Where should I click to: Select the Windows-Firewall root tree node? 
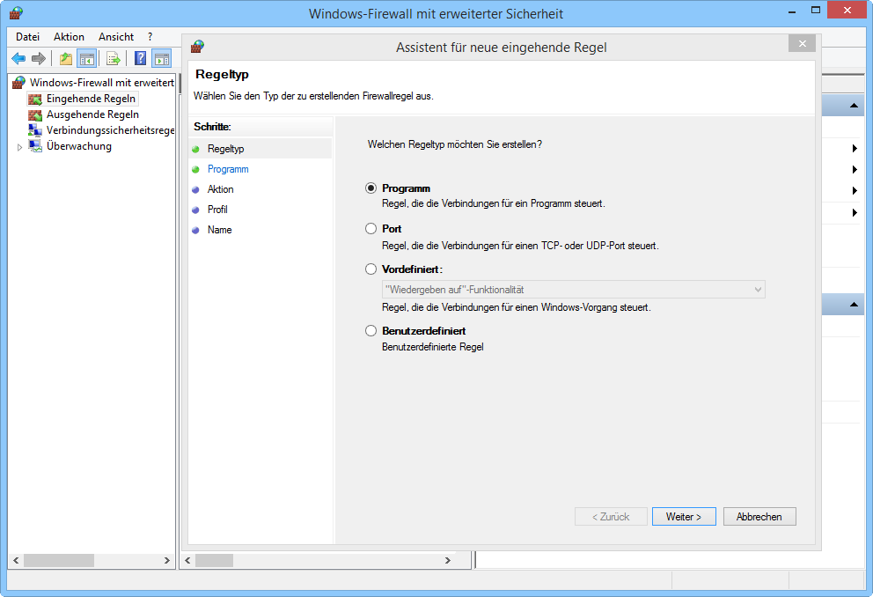point(102,83)
